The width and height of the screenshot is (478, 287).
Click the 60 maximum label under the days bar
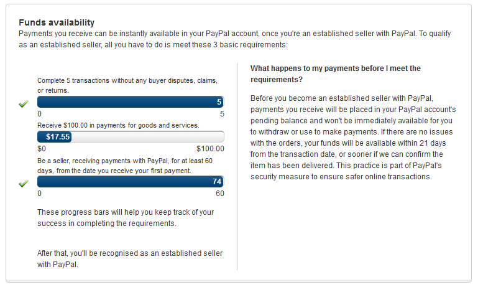[x=219, y=194]
